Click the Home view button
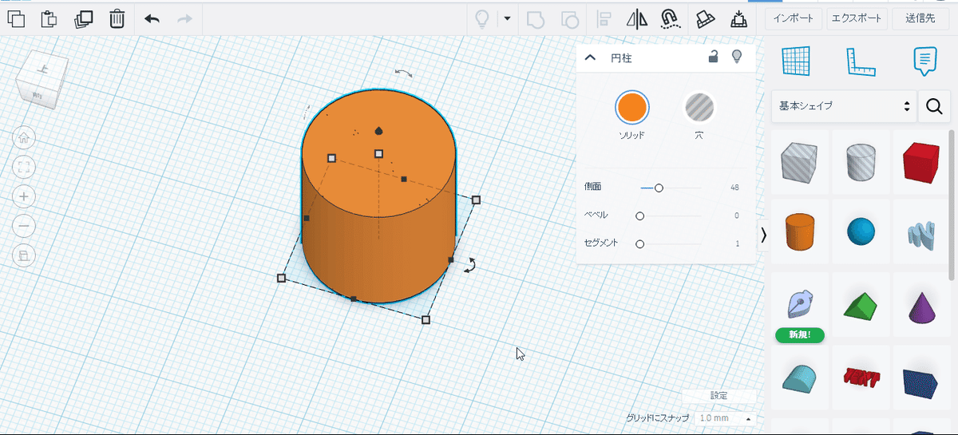The image size is (958, 435). tap(24, 138)
